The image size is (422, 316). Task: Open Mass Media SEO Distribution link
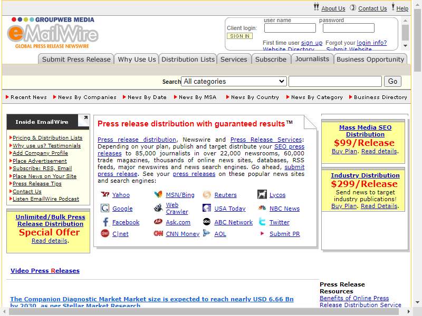tap(365, 131)
